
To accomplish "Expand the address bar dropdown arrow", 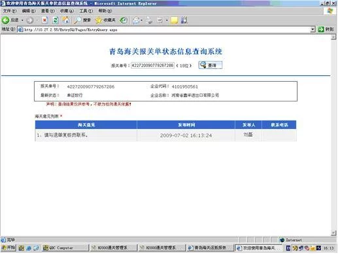I will pyautogui.click(x=313, y=29).
